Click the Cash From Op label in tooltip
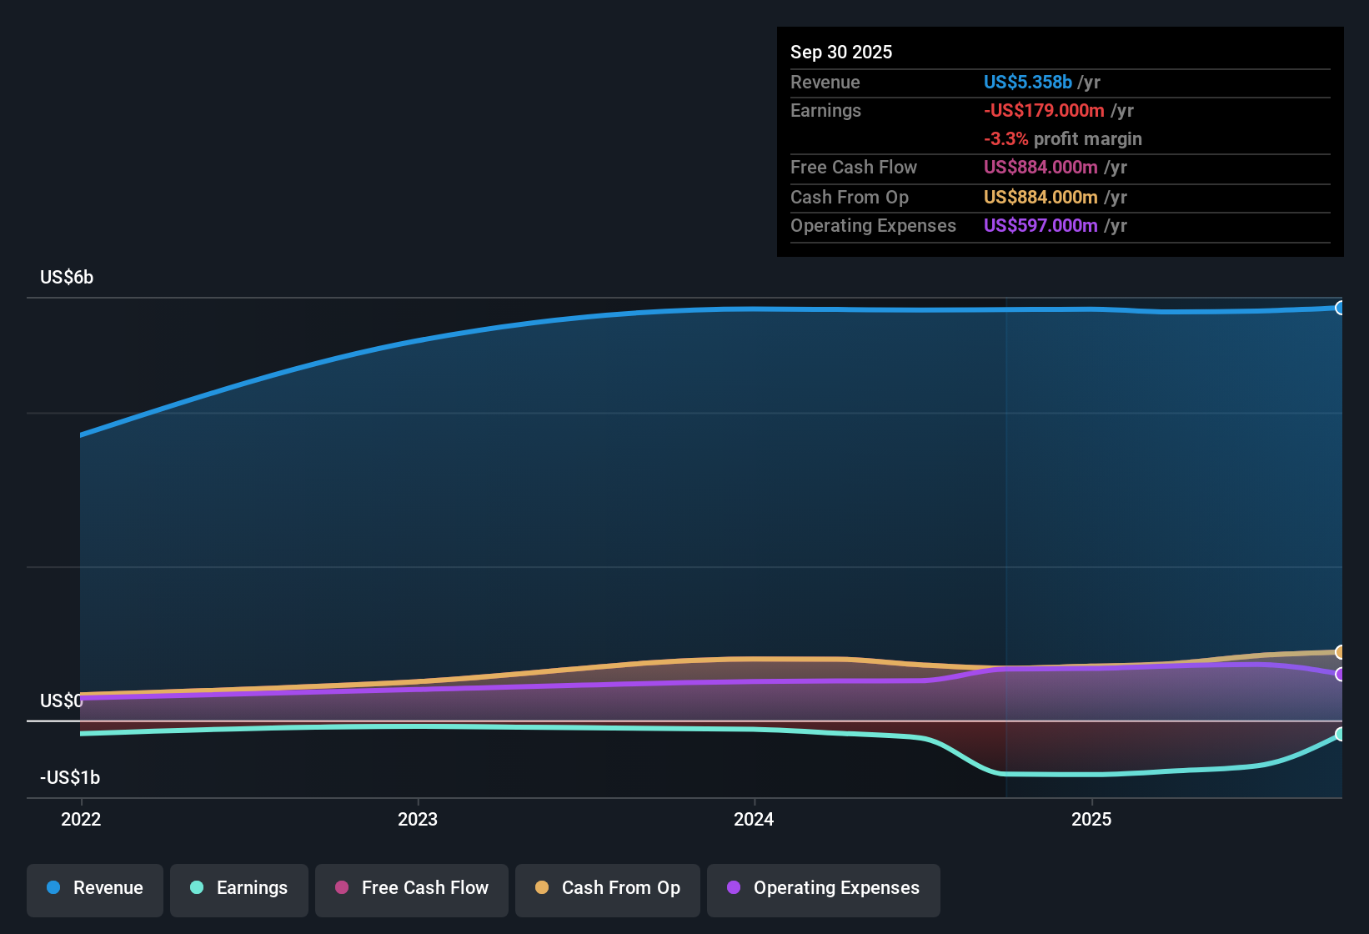1369x934 pixels. coord(850,197)
